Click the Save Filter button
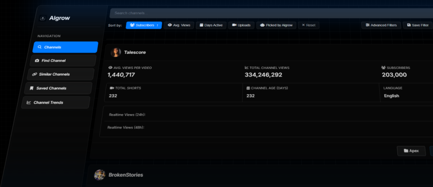 pyautogui.click(x=417, y=25)
